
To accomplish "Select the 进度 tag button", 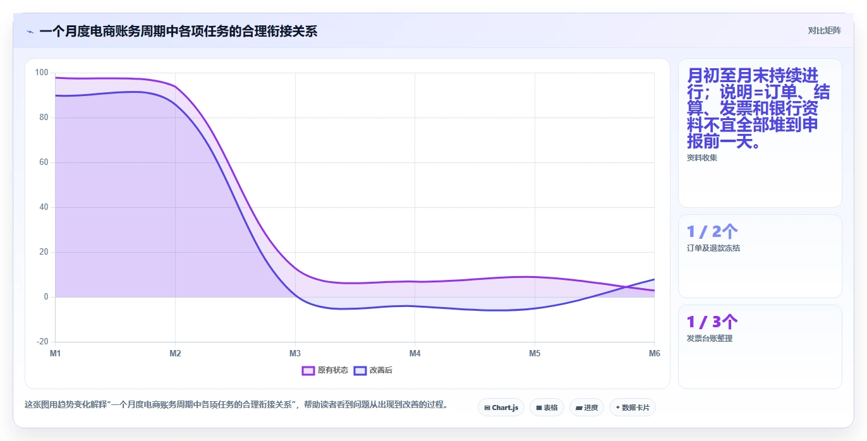I will 586,408.
